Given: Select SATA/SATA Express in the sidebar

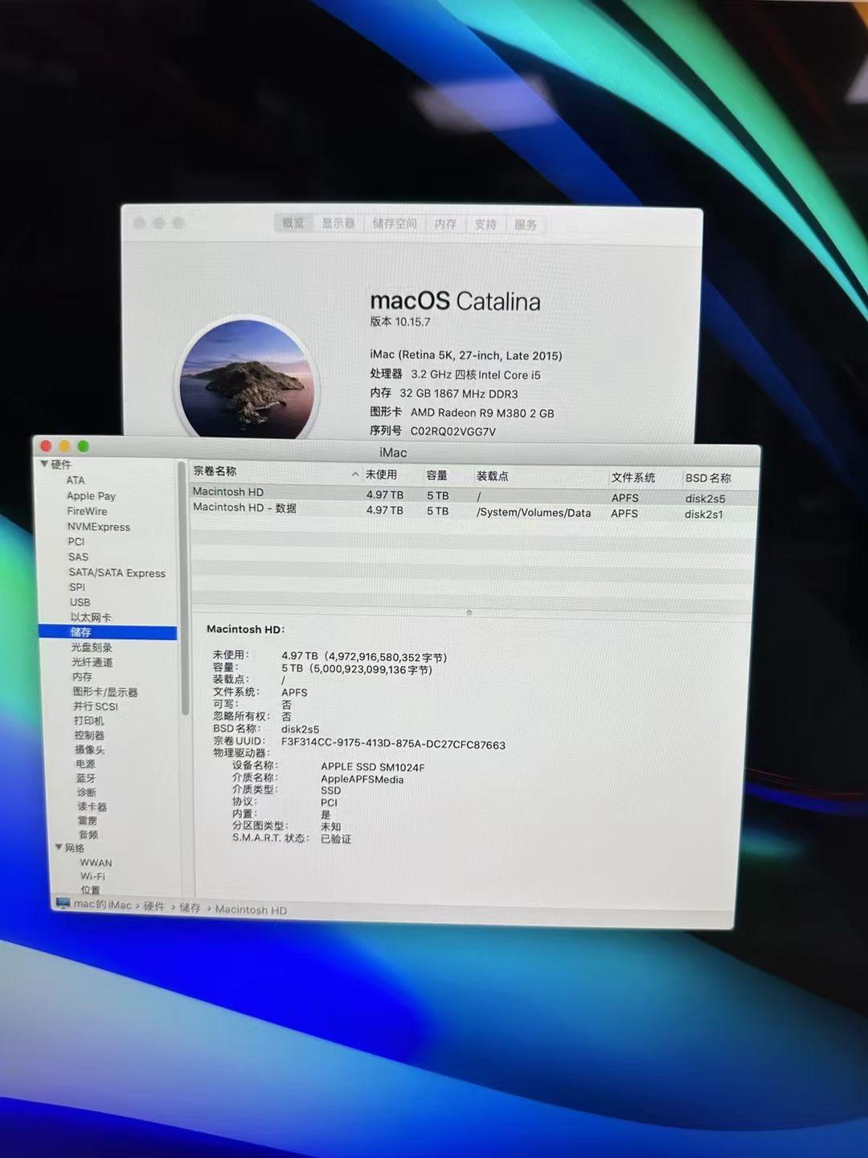Looking at the screenshot, I should point(117,573).
